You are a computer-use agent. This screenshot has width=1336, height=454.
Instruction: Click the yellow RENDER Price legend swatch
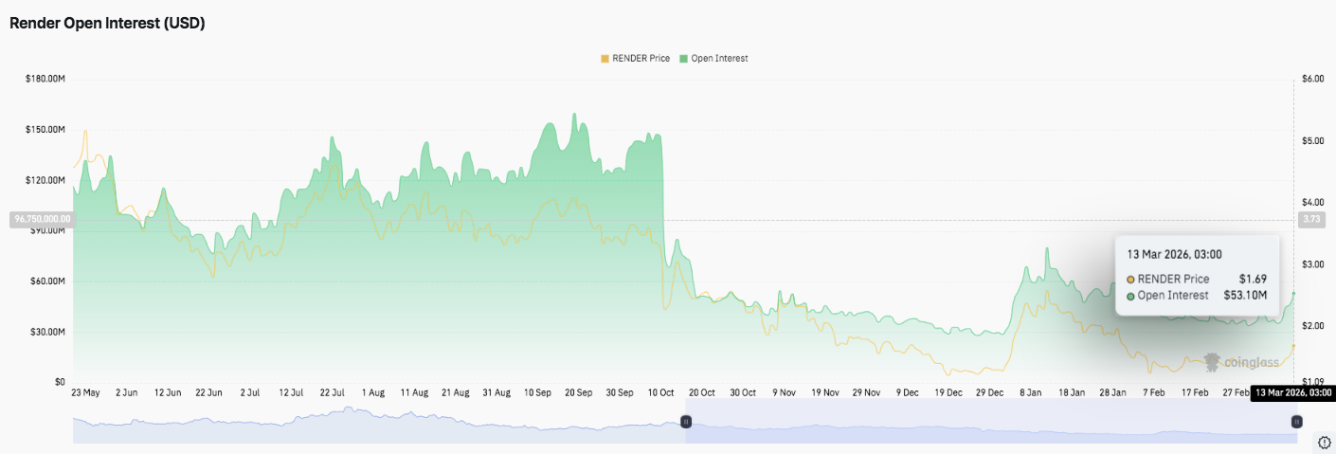point(605,59)
